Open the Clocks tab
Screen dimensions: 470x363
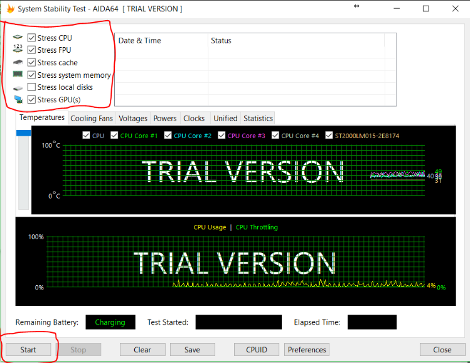(x=194, y=119)
